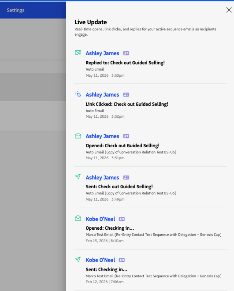Open contact card icon in Opened Checking in entry
This screenshot has height=291, width=234.
pos(122,219)
